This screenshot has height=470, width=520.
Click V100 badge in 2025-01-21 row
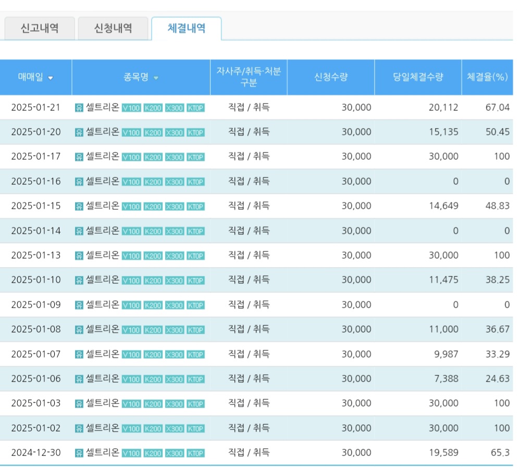[x=131, y=108]
